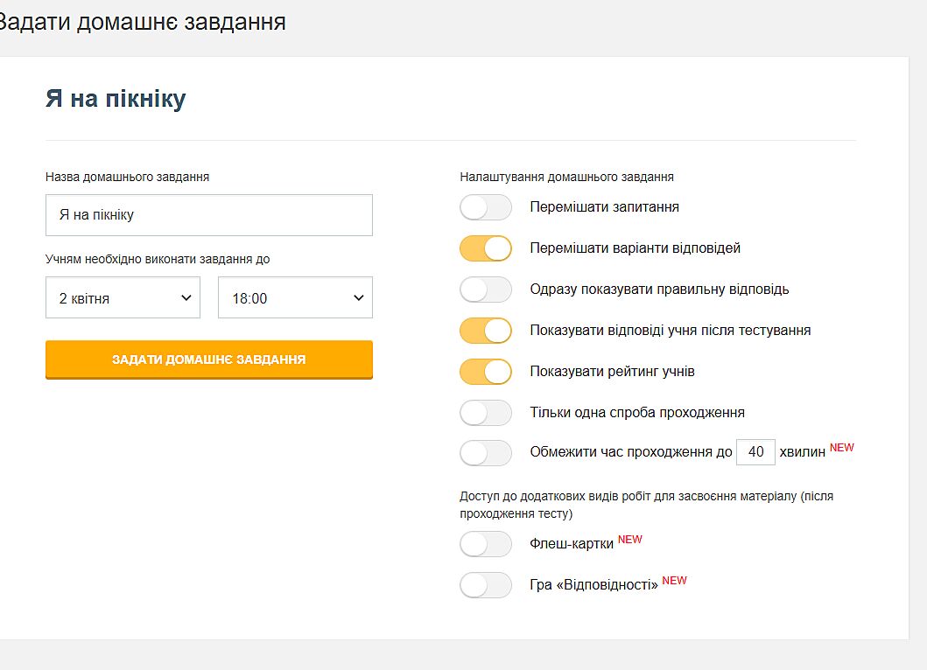Click the 'Показувати рейтинг учнів' label

click(612, 372)
